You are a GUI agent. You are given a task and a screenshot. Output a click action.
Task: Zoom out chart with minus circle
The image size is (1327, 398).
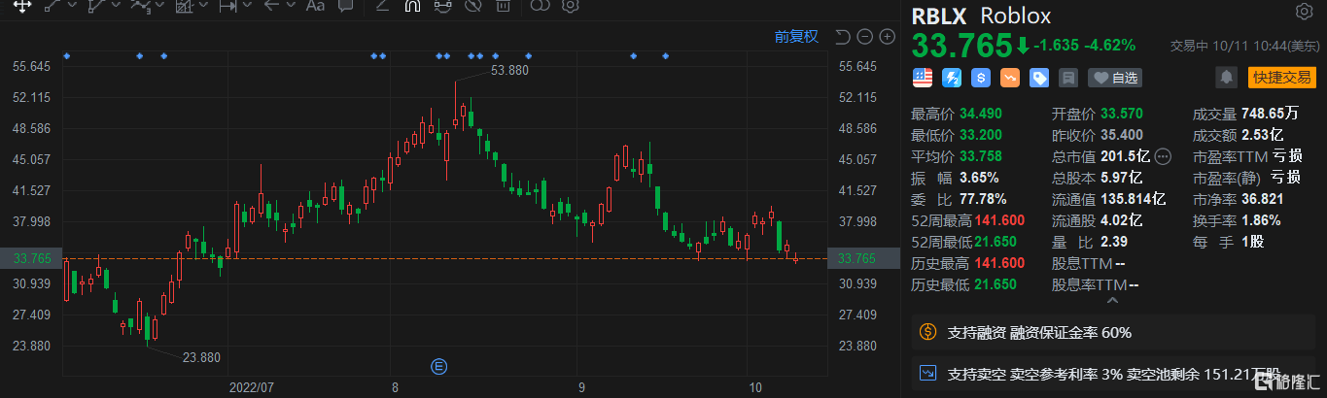click(x=864, y=37)
